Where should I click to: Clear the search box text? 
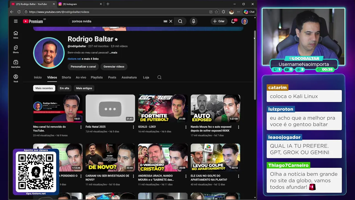(171, 21)
